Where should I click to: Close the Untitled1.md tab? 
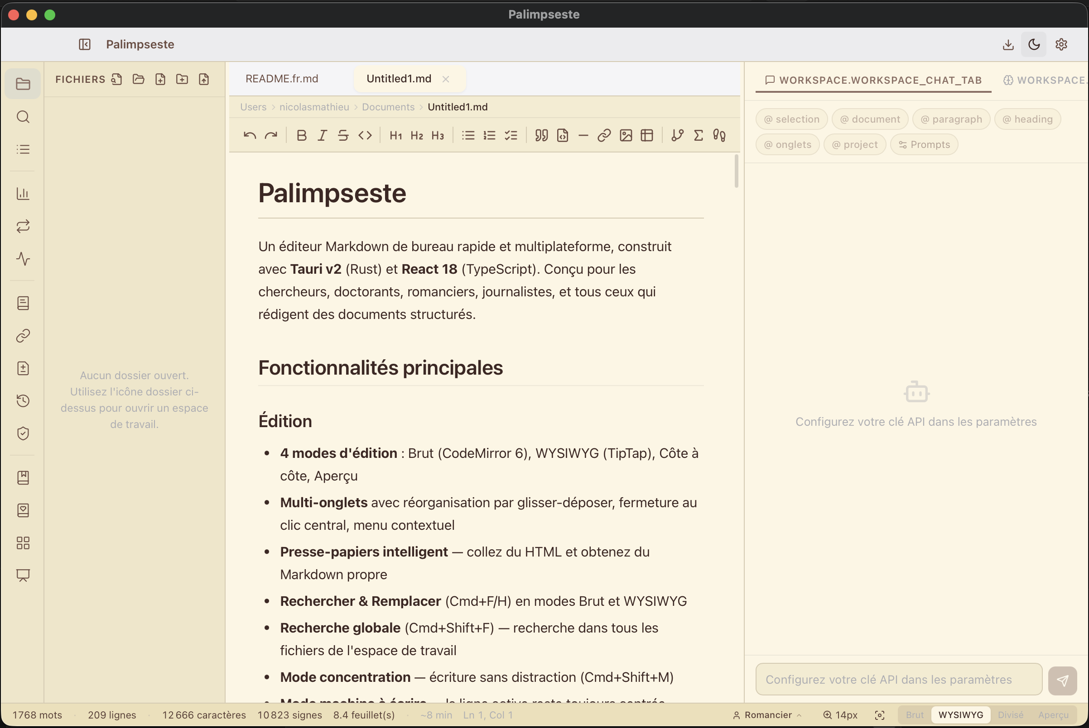(446, 79)
